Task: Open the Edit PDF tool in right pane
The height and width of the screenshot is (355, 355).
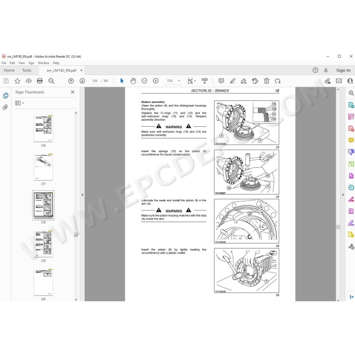Action: click(351, 117)
